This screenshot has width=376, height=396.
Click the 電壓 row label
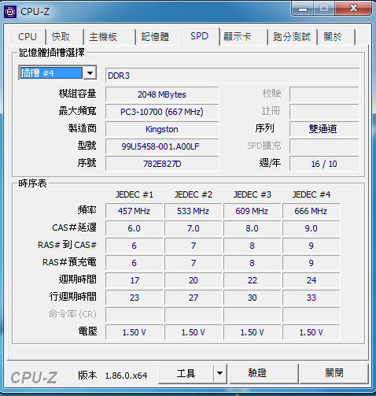[x=87, y=331]
